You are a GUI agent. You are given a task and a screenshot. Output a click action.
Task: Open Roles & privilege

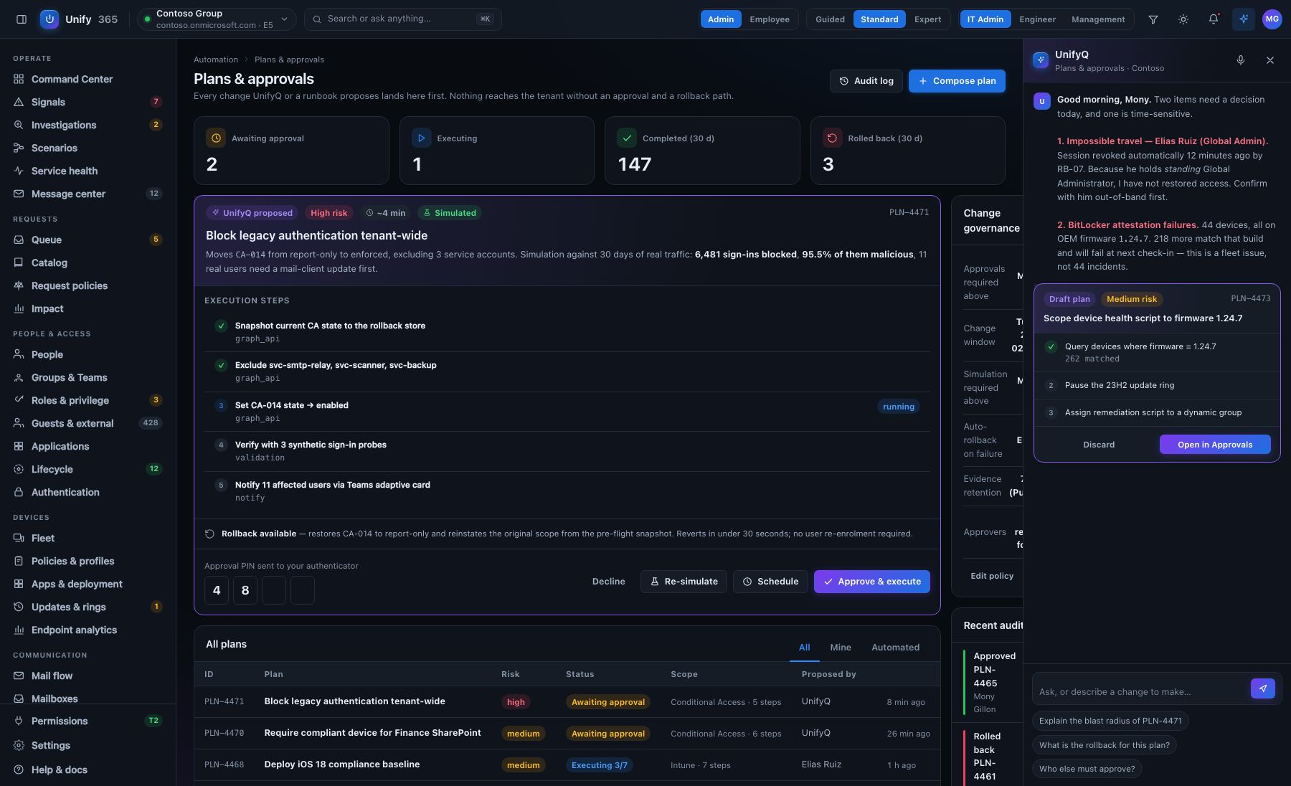coord(88,400)
